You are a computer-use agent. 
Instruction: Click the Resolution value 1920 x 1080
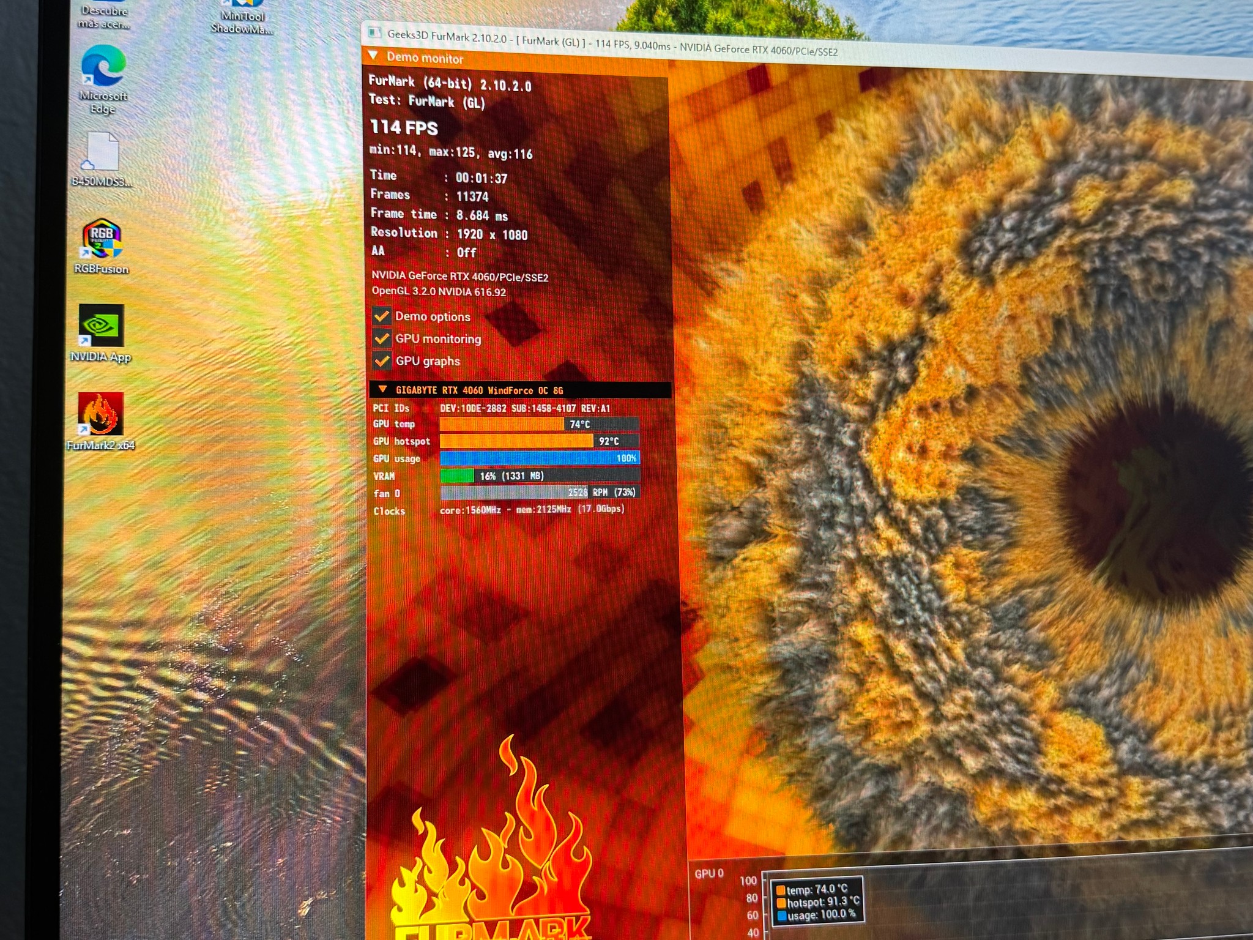[x=492, y=234]
